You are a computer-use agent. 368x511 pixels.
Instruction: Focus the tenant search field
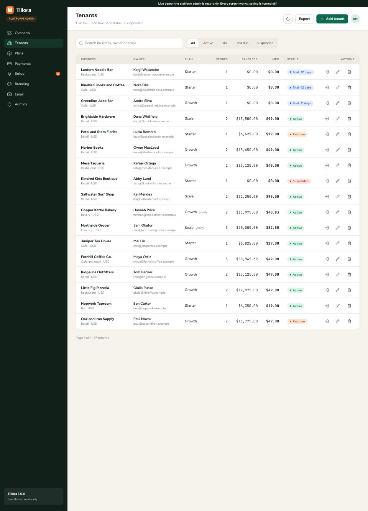pyautogui.click(x=129, y=43)
